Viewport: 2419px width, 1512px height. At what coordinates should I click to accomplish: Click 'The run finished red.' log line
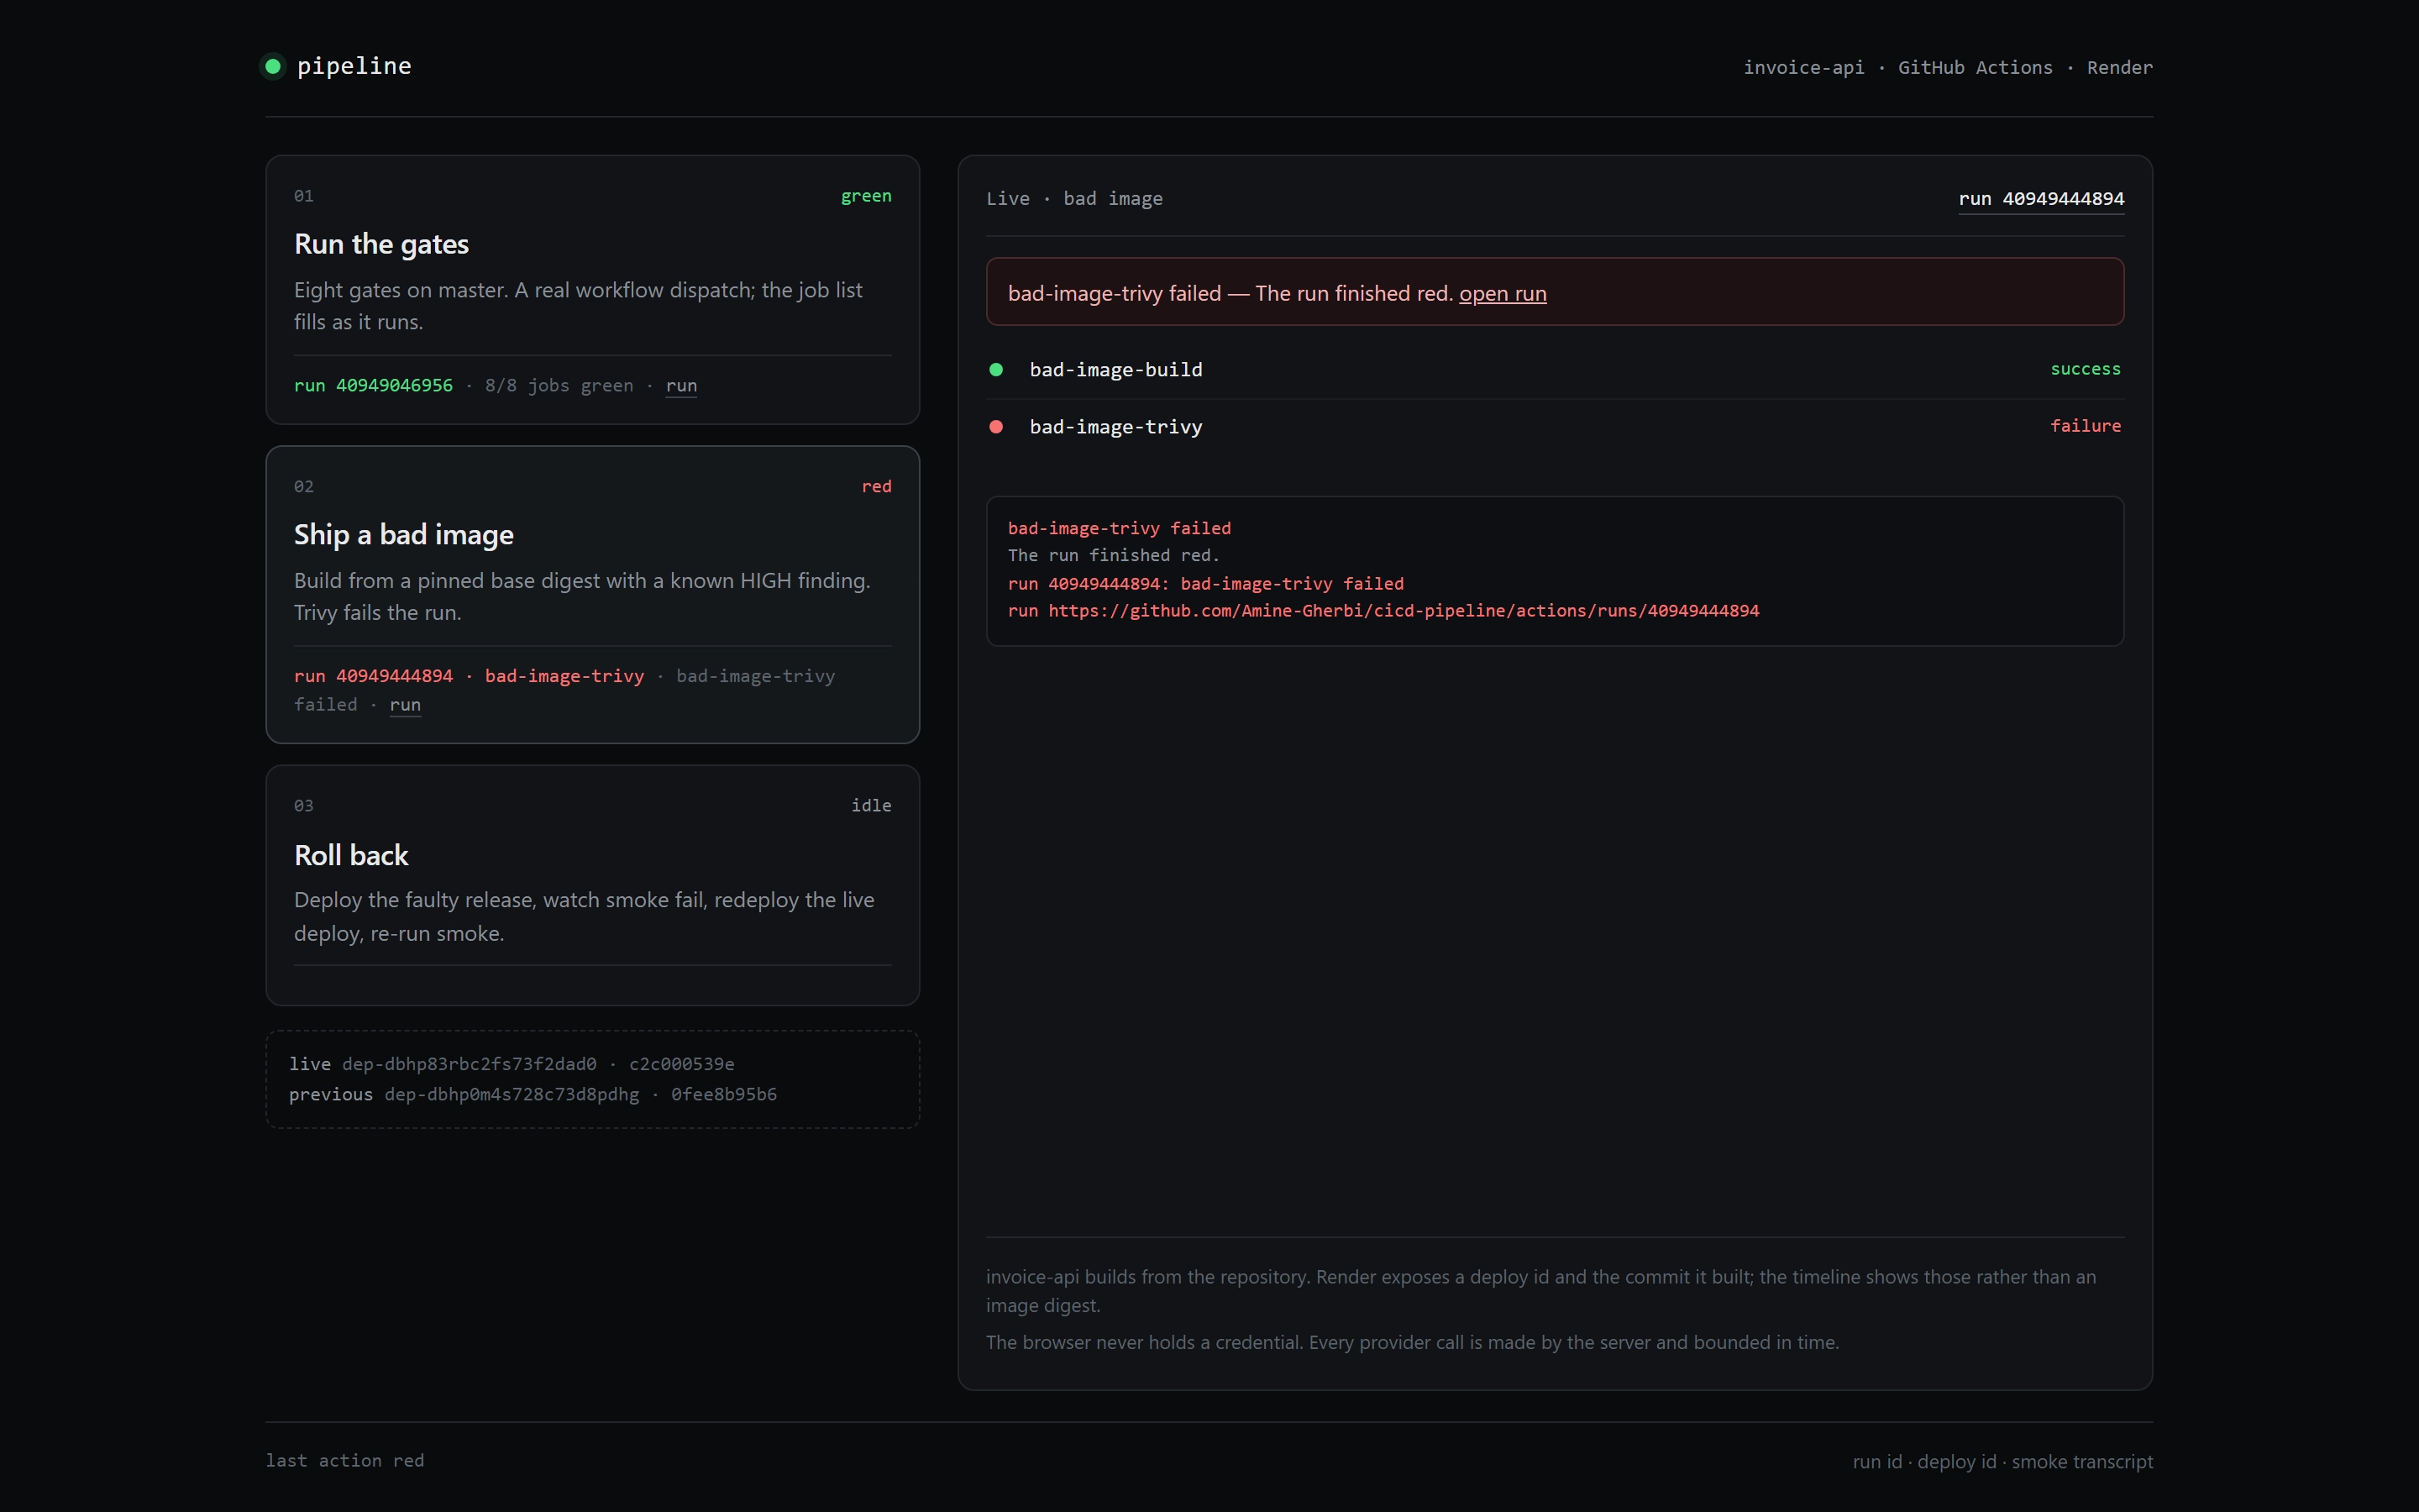1114,556
